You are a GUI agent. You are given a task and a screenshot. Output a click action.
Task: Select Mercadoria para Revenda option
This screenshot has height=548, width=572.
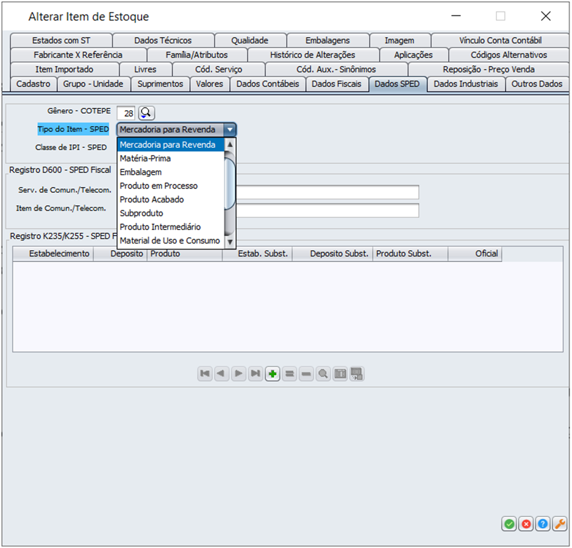tap(171, 145)
